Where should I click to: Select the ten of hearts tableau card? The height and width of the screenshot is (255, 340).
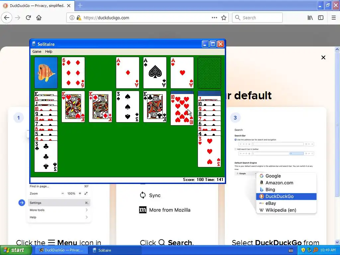point(182,110)
